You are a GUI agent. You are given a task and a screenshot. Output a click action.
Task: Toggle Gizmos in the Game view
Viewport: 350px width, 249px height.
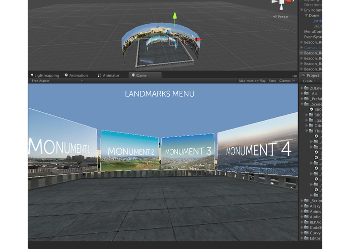285,81
